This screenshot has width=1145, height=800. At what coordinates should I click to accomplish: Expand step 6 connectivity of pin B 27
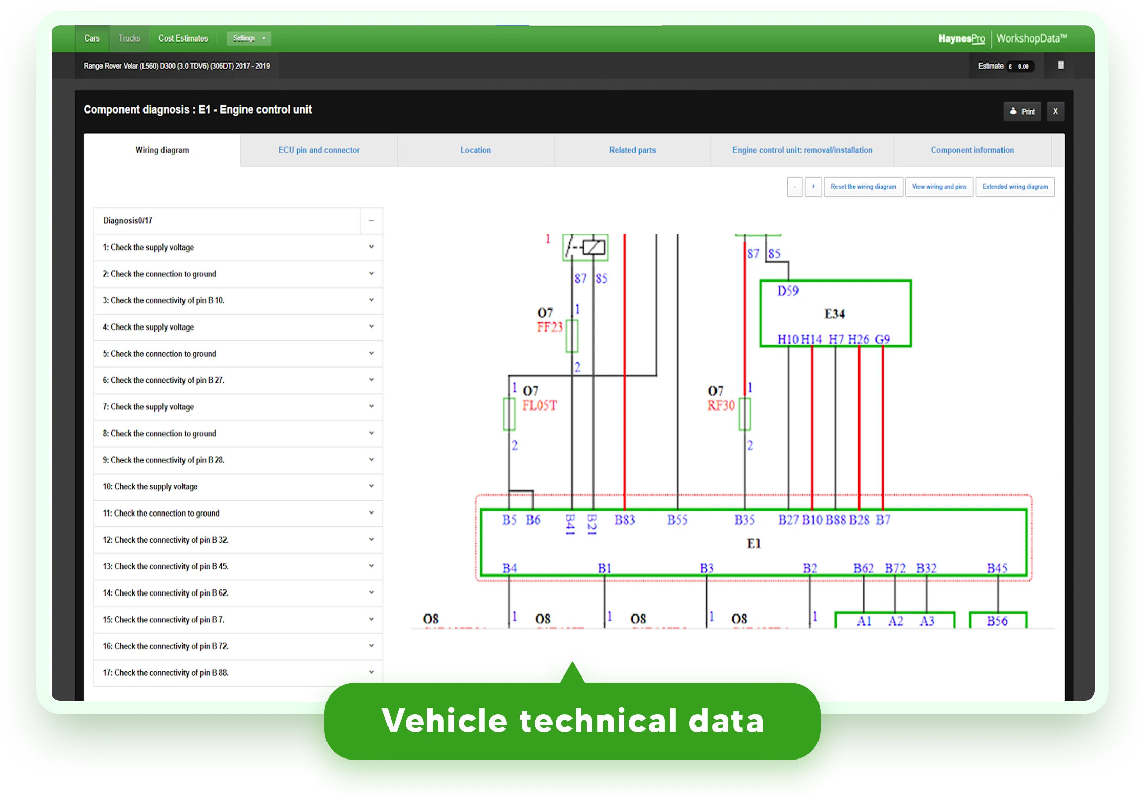coord(238,380)
